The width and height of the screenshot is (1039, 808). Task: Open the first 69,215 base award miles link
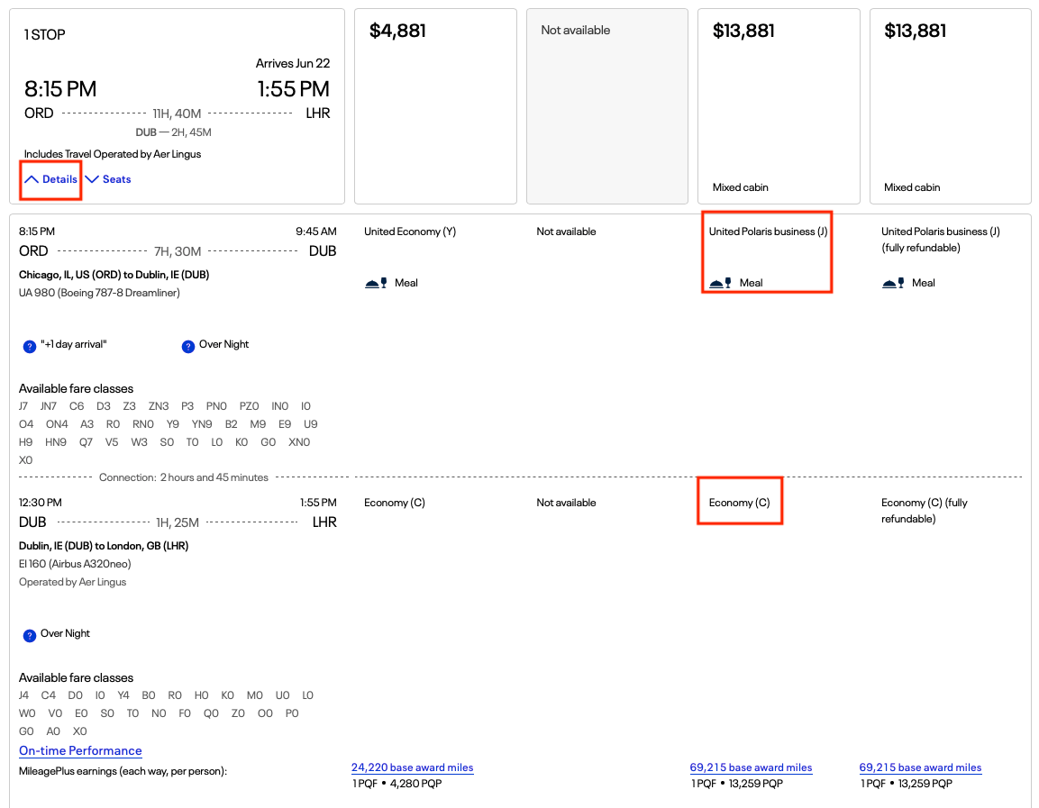(x=751, y=767)
